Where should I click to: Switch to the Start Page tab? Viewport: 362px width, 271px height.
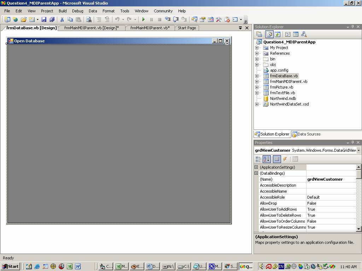coord(187,28)
